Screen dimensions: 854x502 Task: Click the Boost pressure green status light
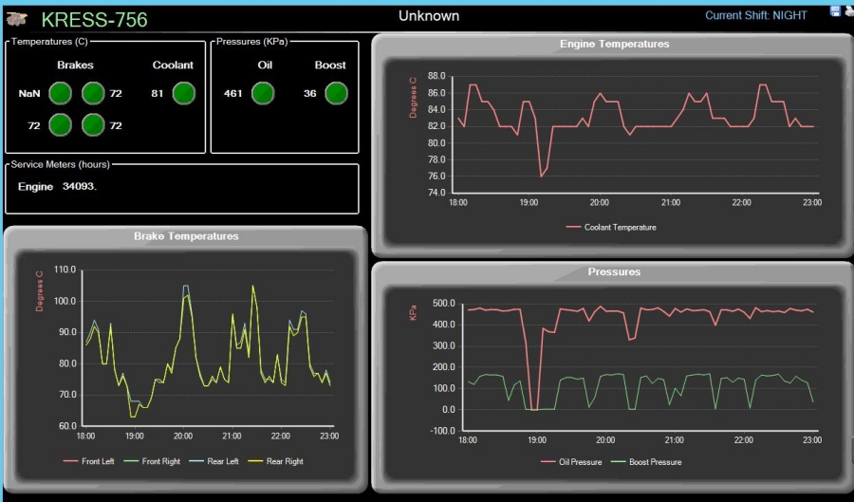pyautogui.click(x=336, y=93)
